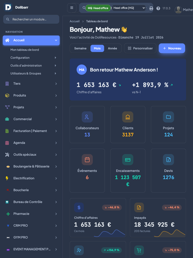Click the dollar icon on Chiffre d'affaires
The image size is (193, 258).
coord(79,207)
